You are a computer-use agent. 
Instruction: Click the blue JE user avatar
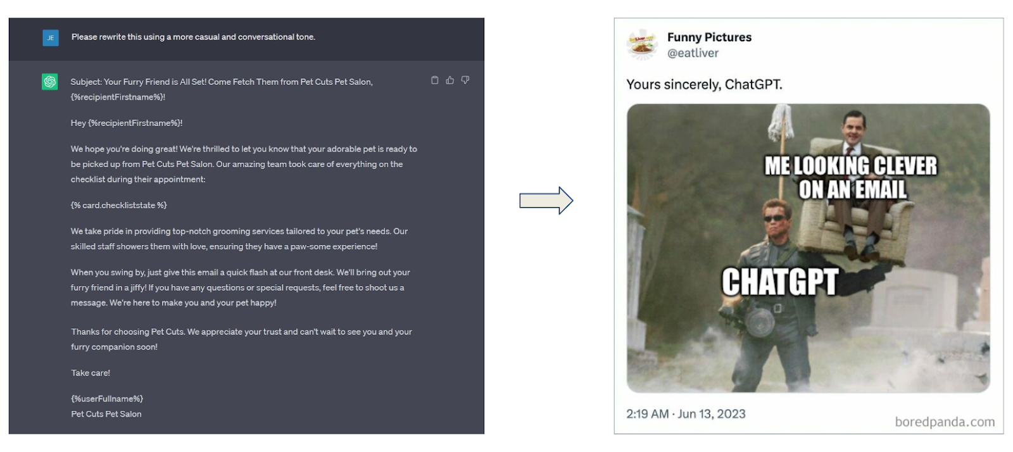tap(51, 38)
